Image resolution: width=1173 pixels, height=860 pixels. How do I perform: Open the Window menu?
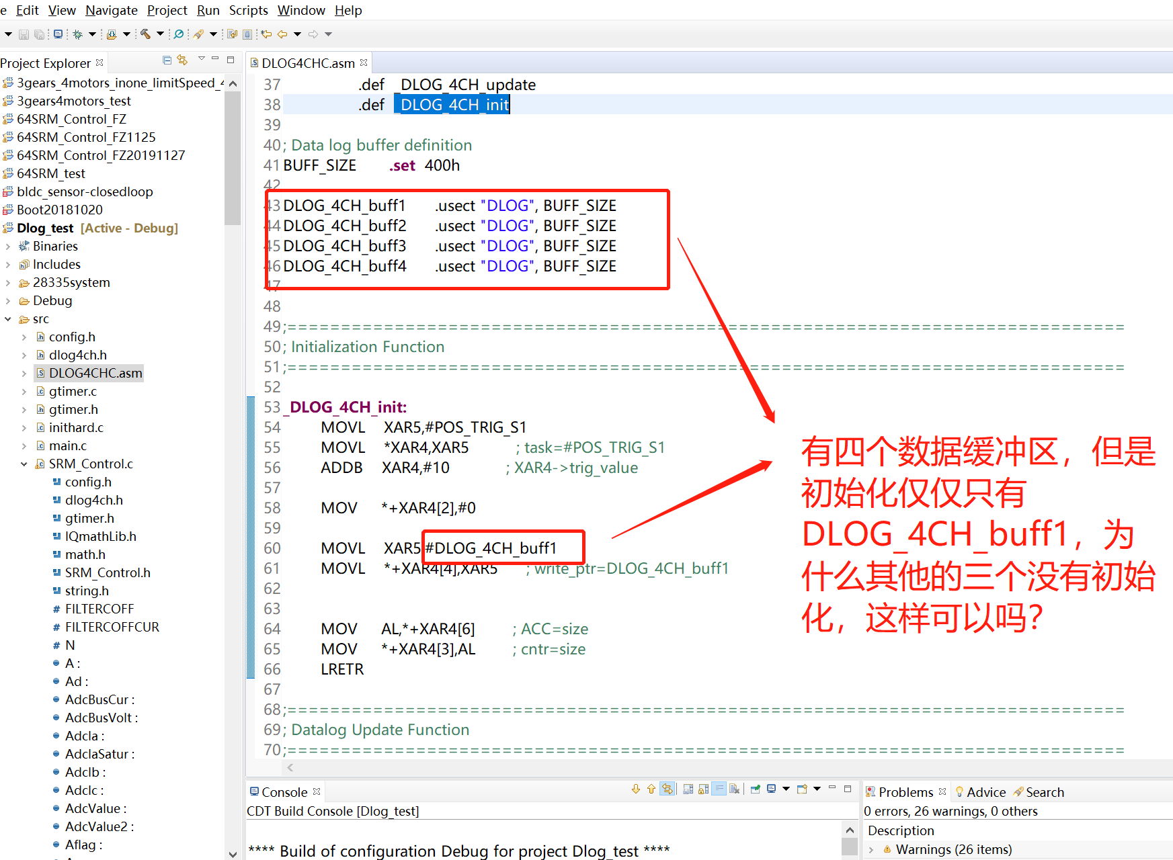click(301, 10)
